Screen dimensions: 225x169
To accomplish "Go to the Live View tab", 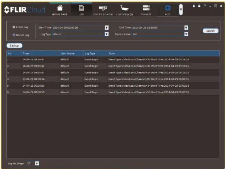I will (124, 10).
